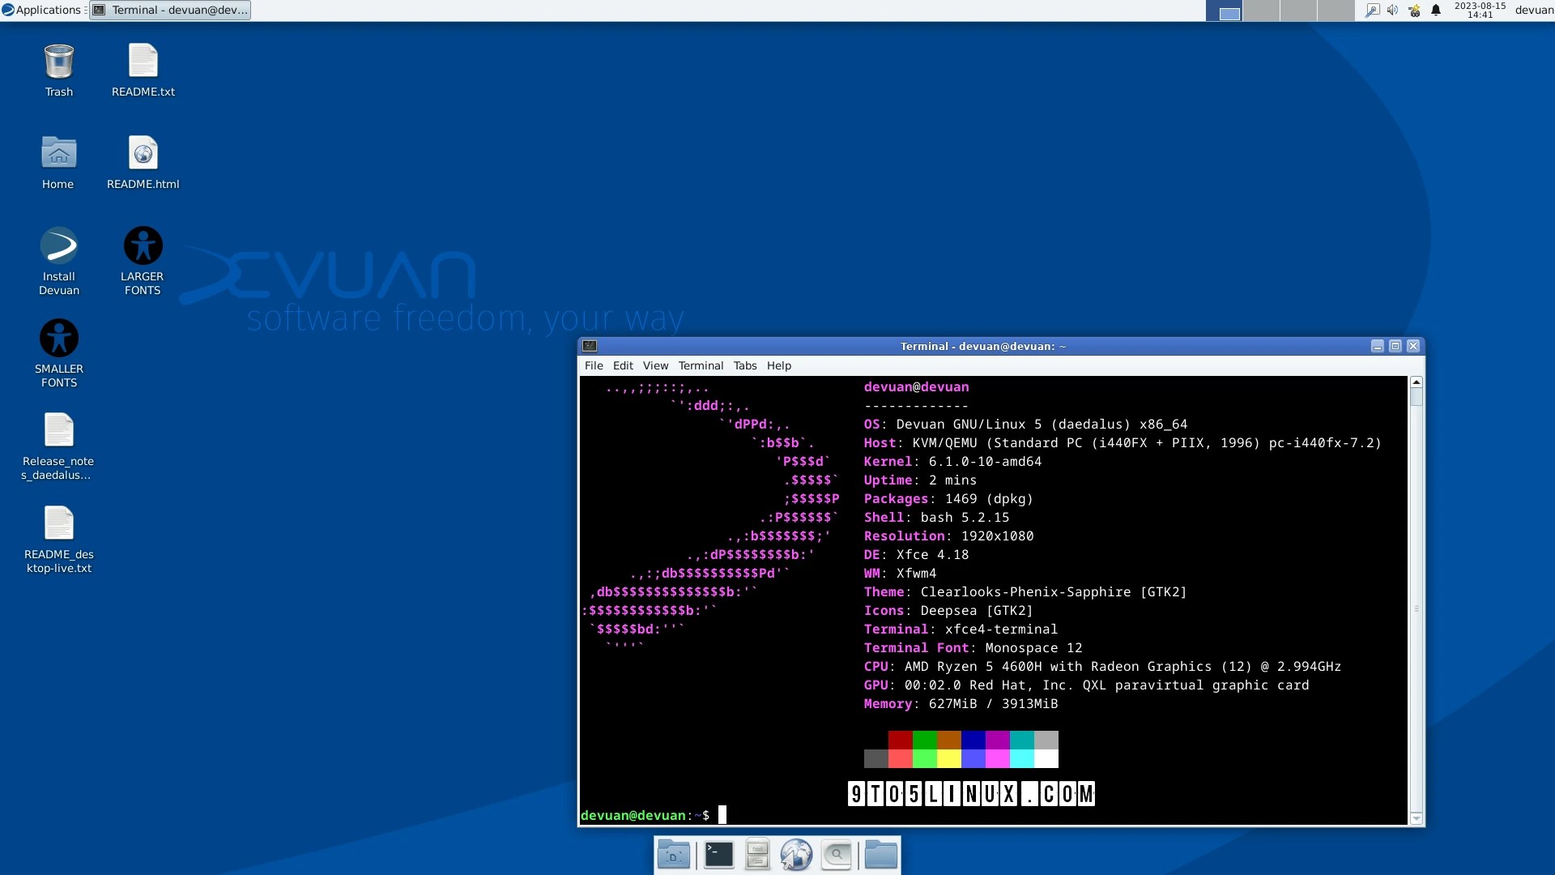Open the directory menu folder on dock right
Screen dimensions: 1555x875
pos(880,855)
